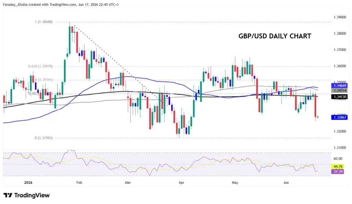Click the 1.38000 price axis label
Screen dimensions: 352x204
[x=340, y=33]
